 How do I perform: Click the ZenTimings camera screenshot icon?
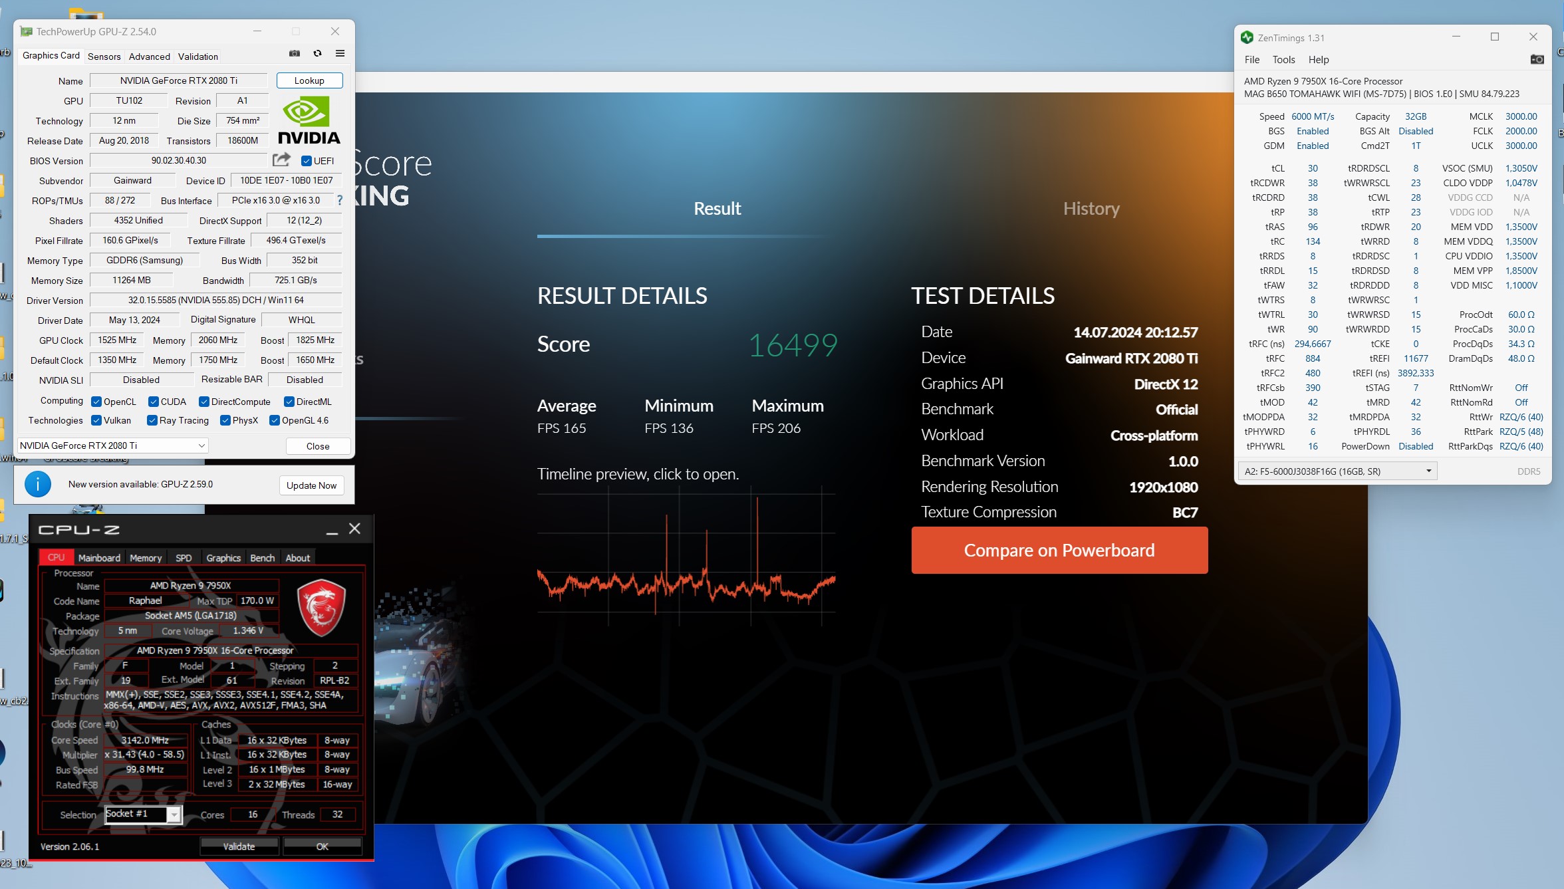coord(1537,59)
